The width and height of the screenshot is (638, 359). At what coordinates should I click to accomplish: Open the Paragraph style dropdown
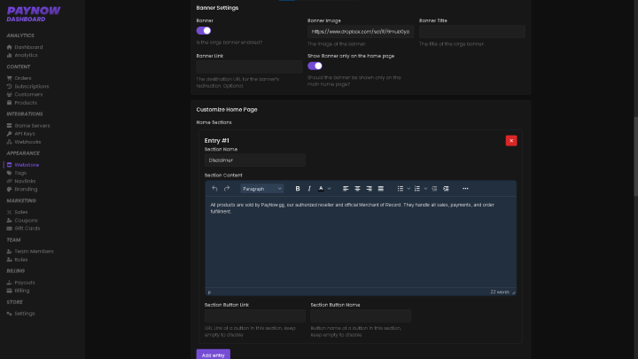(x=261, y=189)
